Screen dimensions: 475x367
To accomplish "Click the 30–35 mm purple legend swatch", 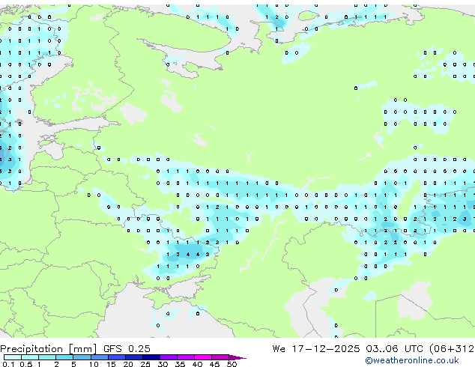I will click(169, 357).
